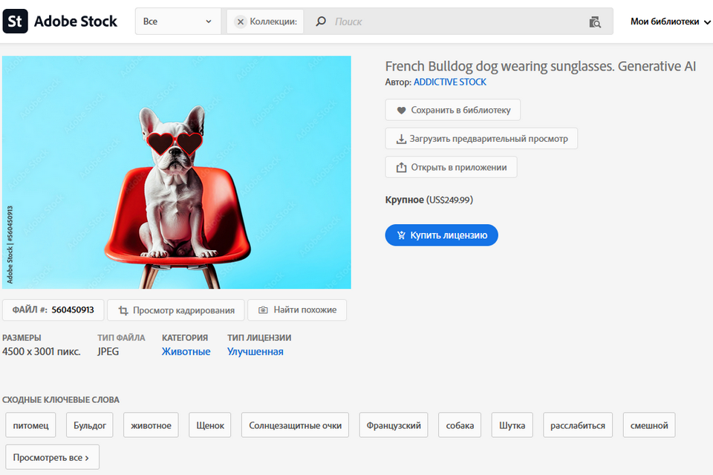Open the Все category dropdown
Viewport: 713px width, 475px height.
tap(177, 22)
